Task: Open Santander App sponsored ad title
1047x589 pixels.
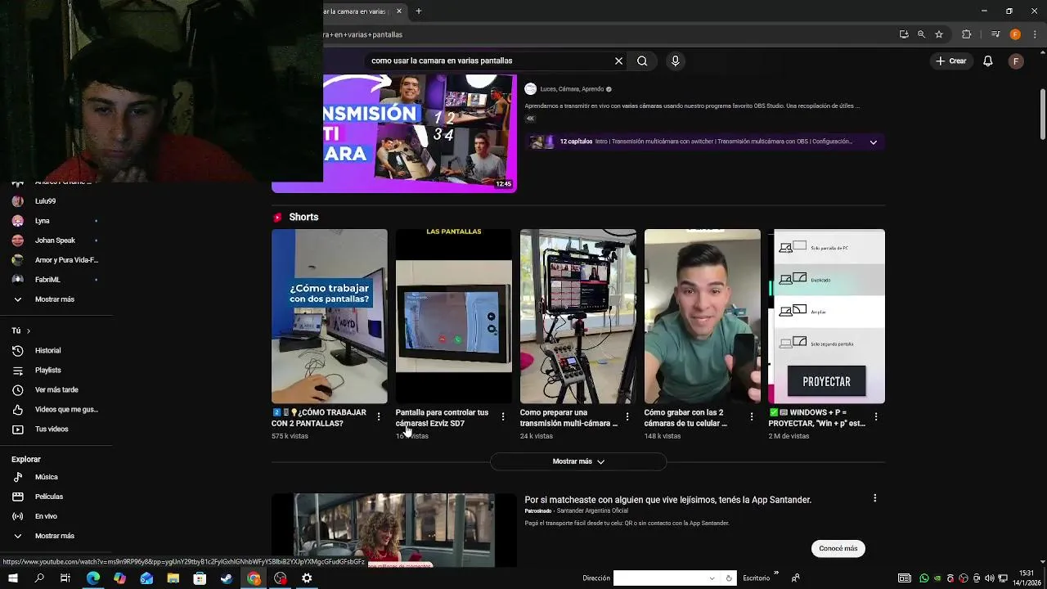Action: point(667,500)
